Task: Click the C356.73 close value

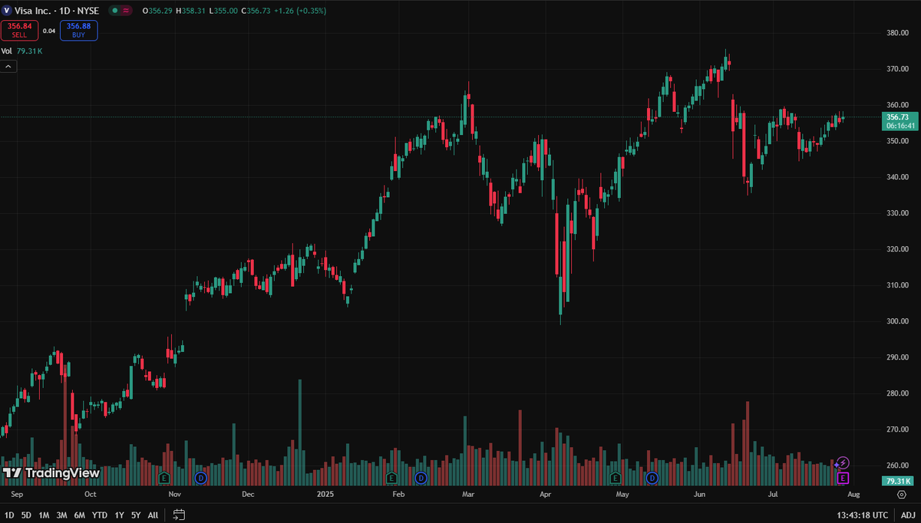Action: [x=256, y=11]
